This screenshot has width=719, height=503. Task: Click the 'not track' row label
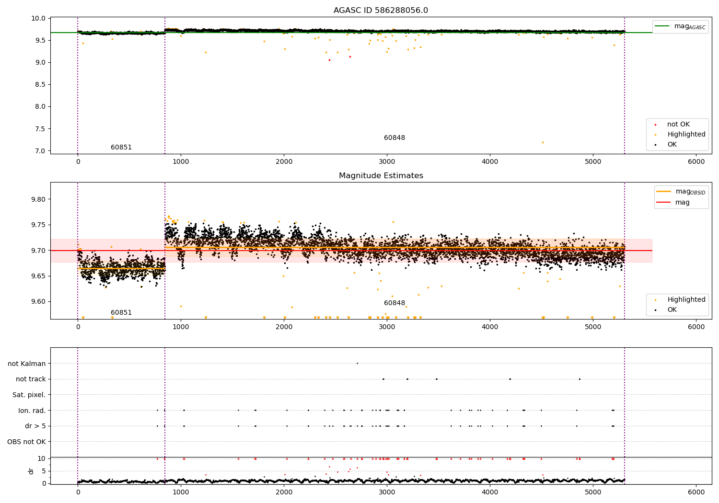pyautogui.click(x=31, y=379)
